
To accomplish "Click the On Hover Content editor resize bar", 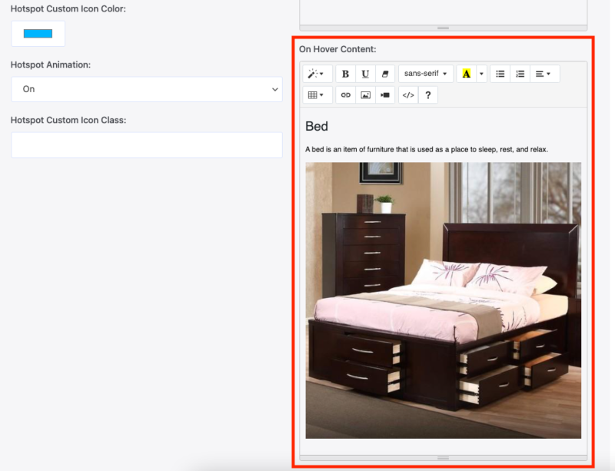I will click(x=444, y=458).
